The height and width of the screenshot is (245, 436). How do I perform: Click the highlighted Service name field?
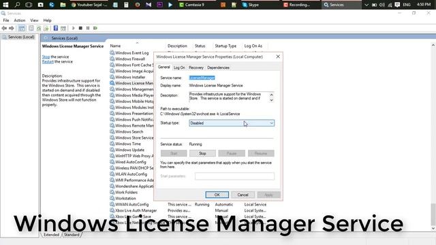(x=202, y=78)
